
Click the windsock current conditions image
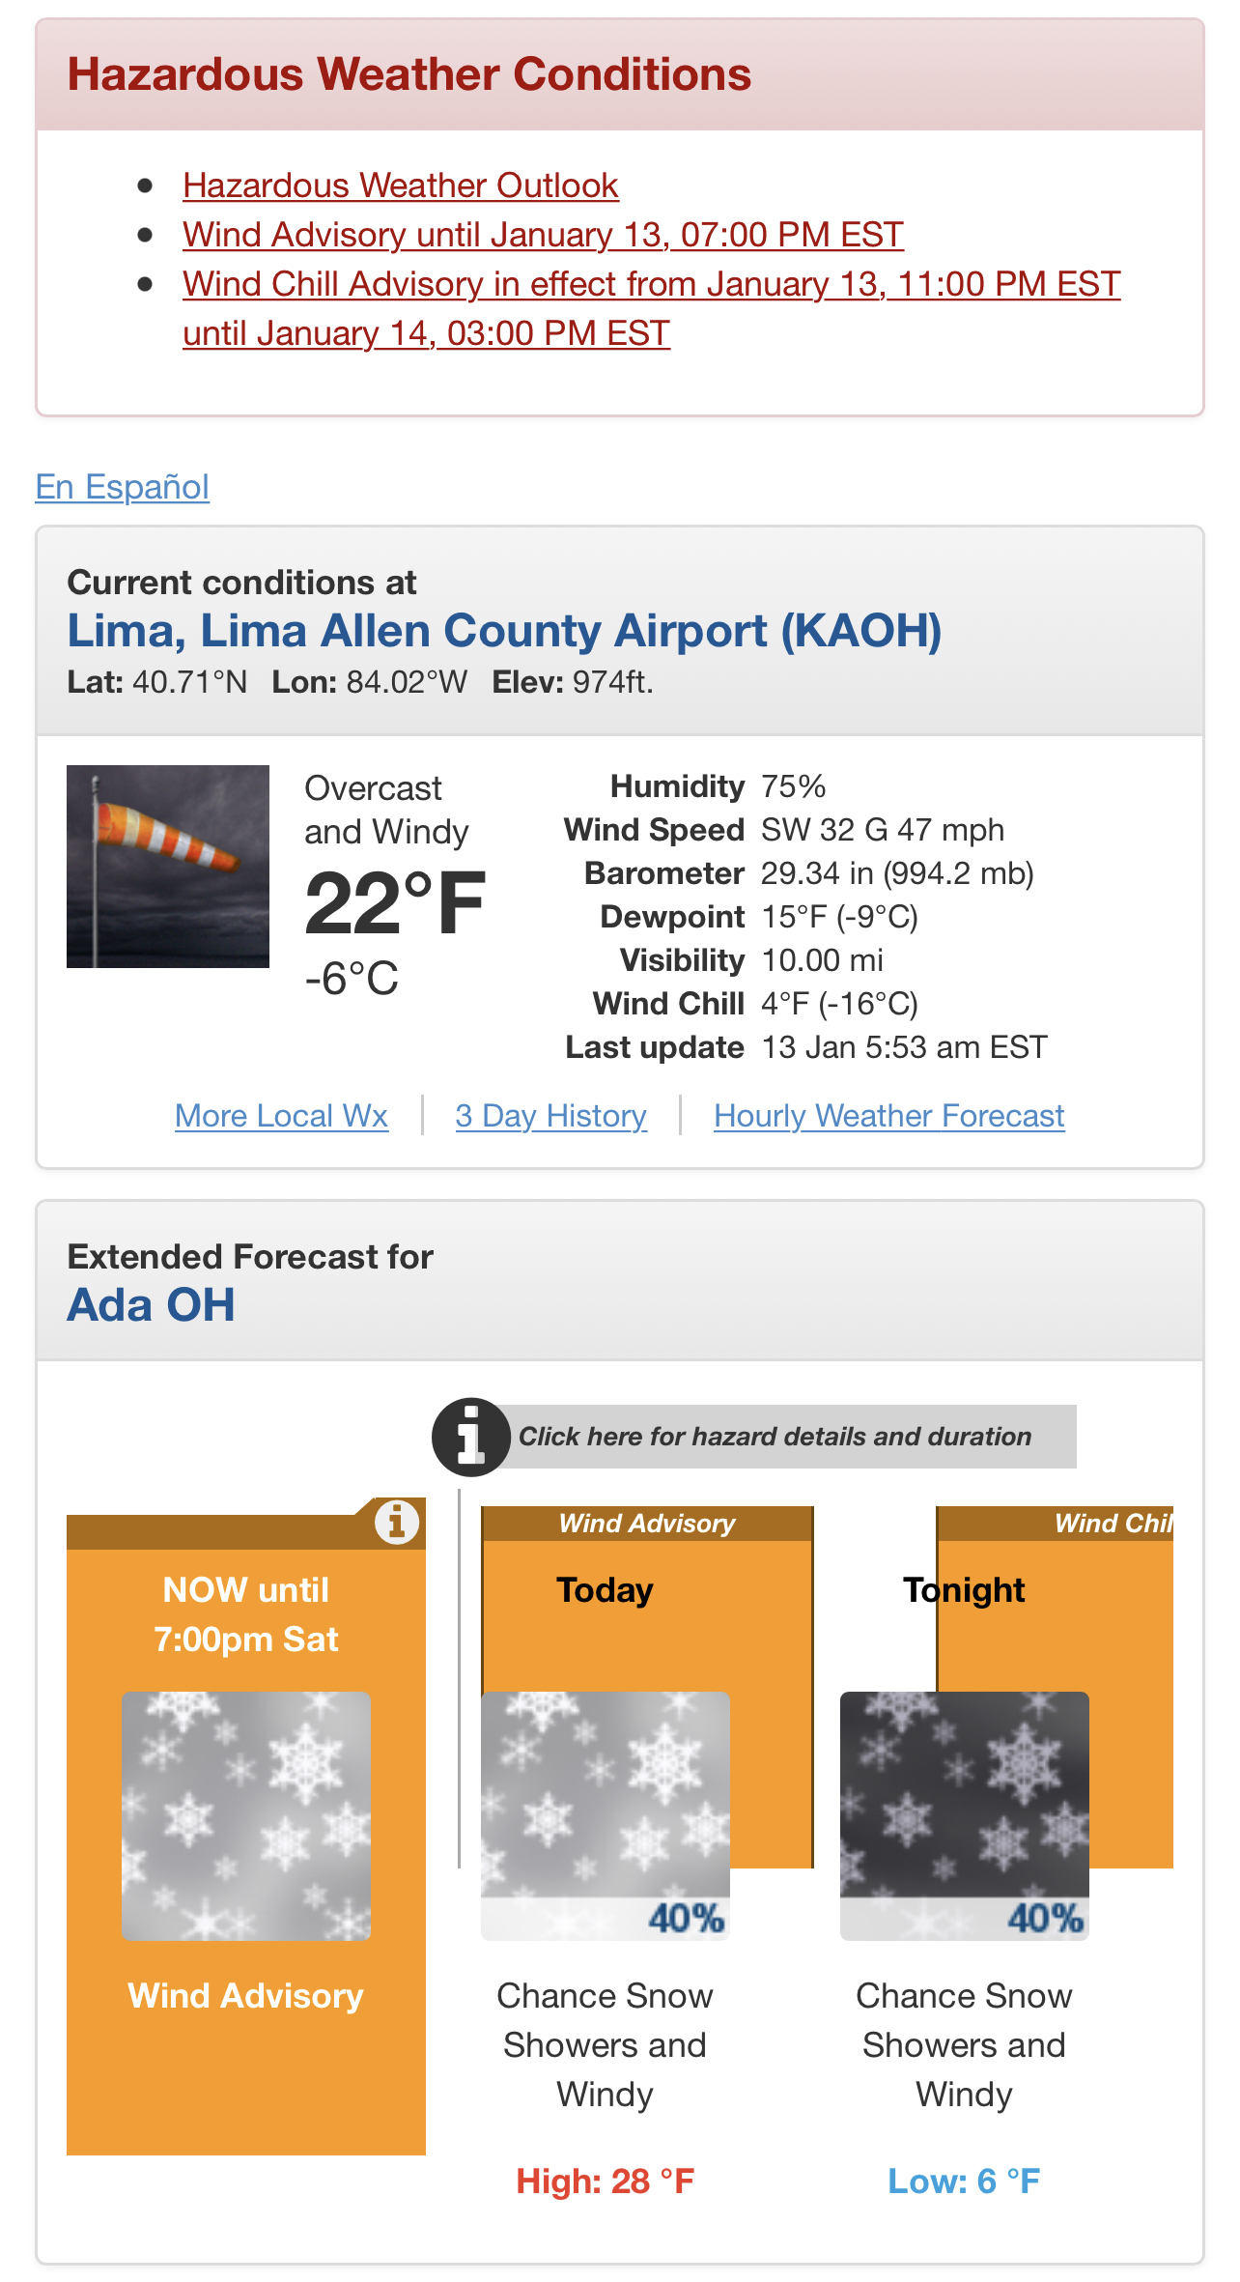pyautogui.click(x=168, y=867)
